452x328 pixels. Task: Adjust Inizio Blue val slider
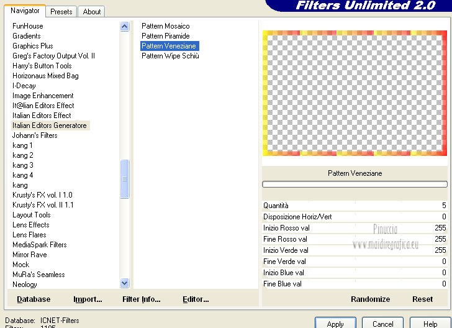[355, 273]
